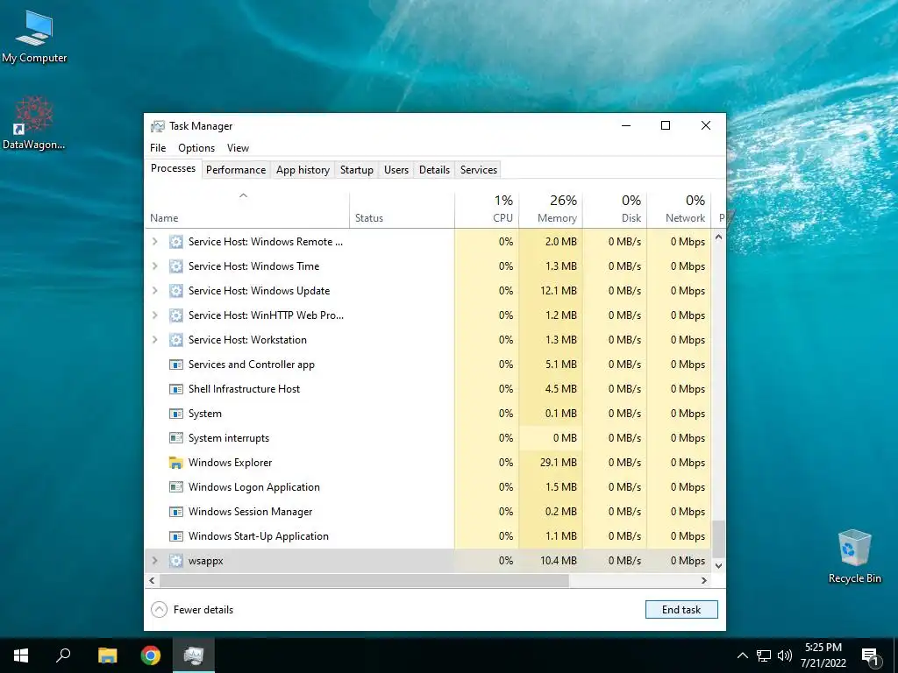The width and height of the screenshot is (898, 673).
Task: Click the Service Host: Windows Remote gear icon
Action: [x=175, y=242]
